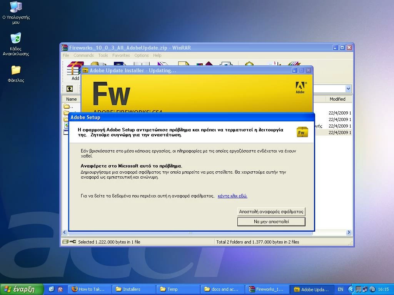Open Κάδος Ανακύκλωσης recycle bin icon
394x295 pixels.
[16, 44]
